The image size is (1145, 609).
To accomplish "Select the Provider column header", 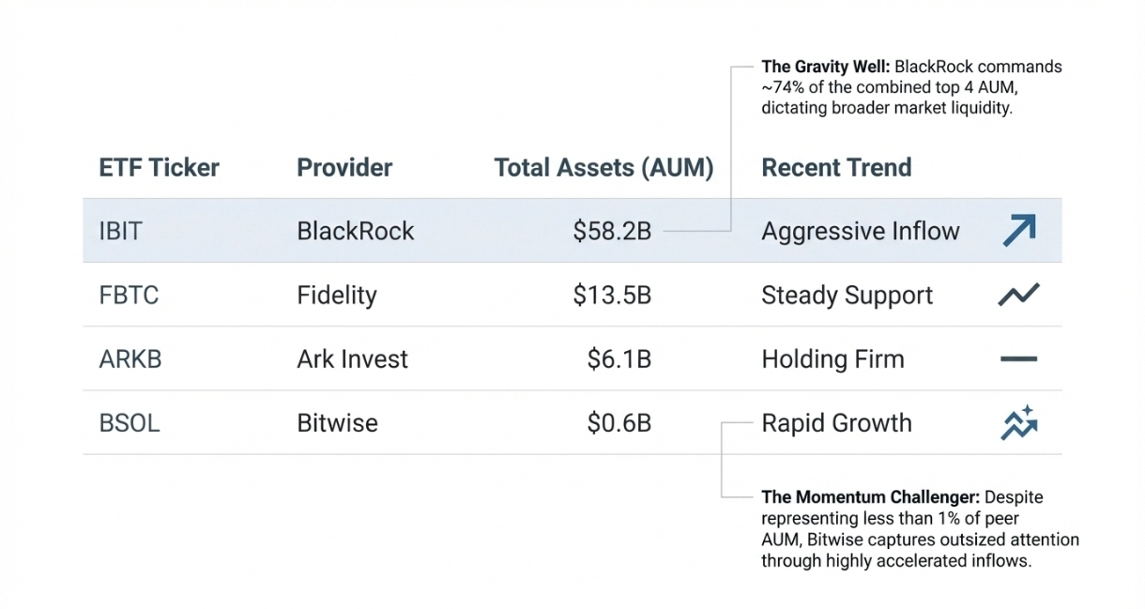I will pos(344,168).
